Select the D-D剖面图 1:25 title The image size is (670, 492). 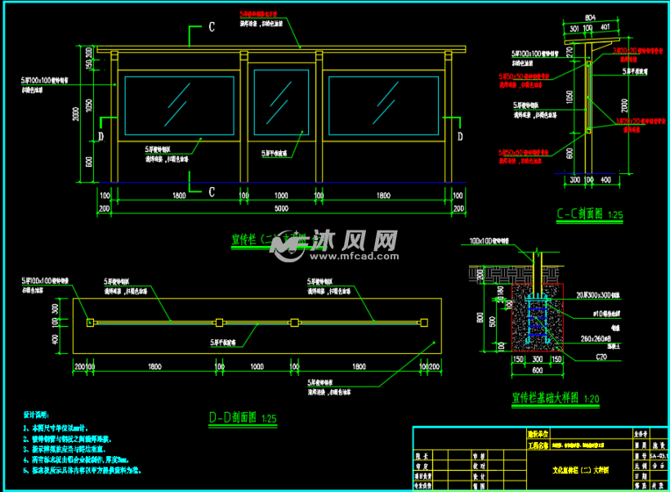point(243,418)
